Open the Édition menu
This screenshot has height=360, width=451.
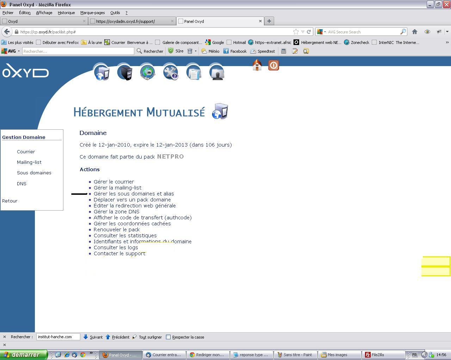point(25,13)
